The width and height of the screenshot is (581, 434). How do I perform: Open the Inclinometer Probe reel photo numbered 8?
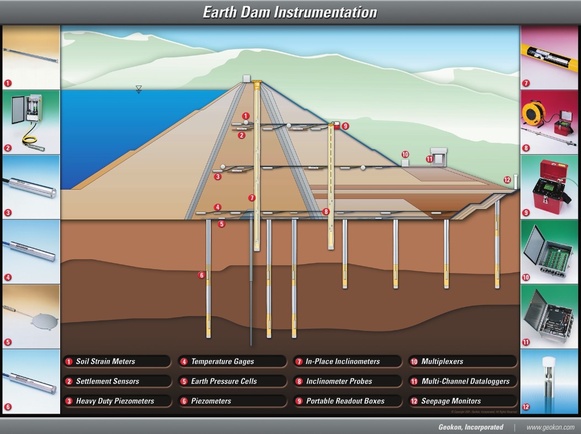549,122
